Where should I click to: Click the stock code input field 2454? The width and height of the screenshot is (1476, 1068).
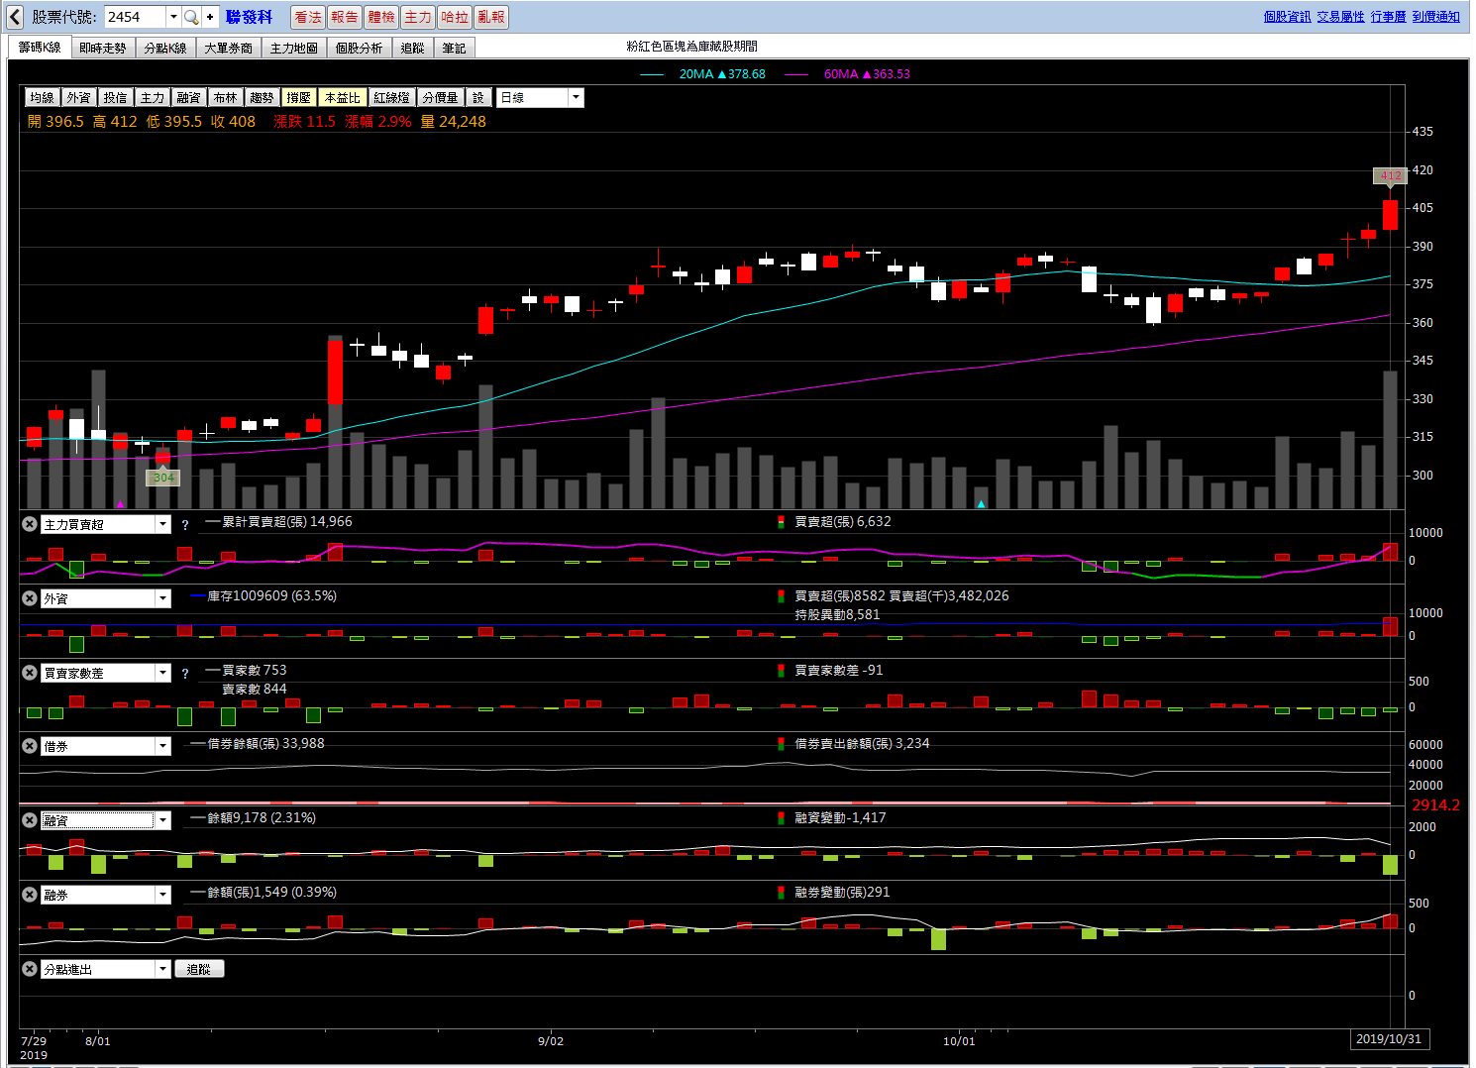[135, 17]
